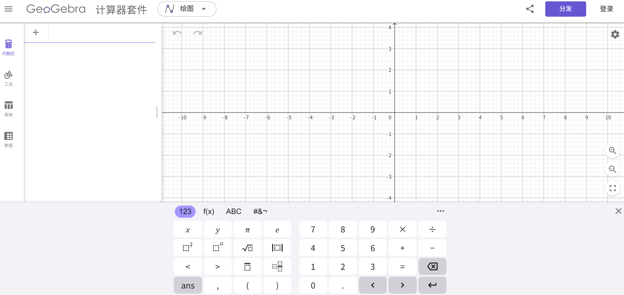Switch to the 工具 tools panel
The image size is (624, 295).
(9, 78)
